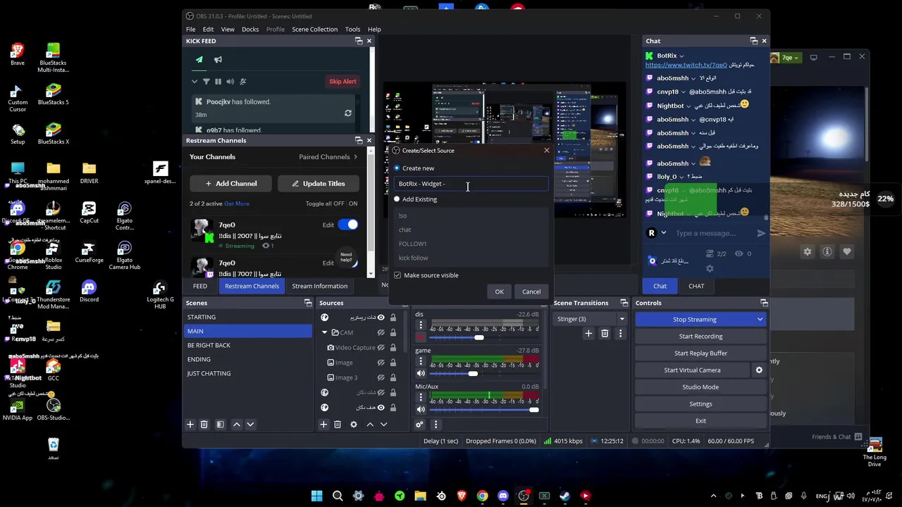This screenshot has height=507, width=902.
Task: Click the Kick Feed speaker volume icon
Action: point(230,82)
